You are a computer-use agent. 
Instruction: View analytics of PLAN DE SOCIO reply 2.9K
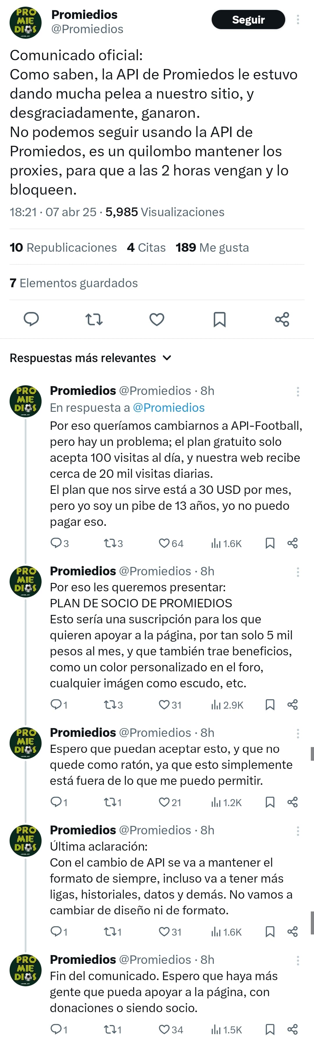[x=227, y=705]
